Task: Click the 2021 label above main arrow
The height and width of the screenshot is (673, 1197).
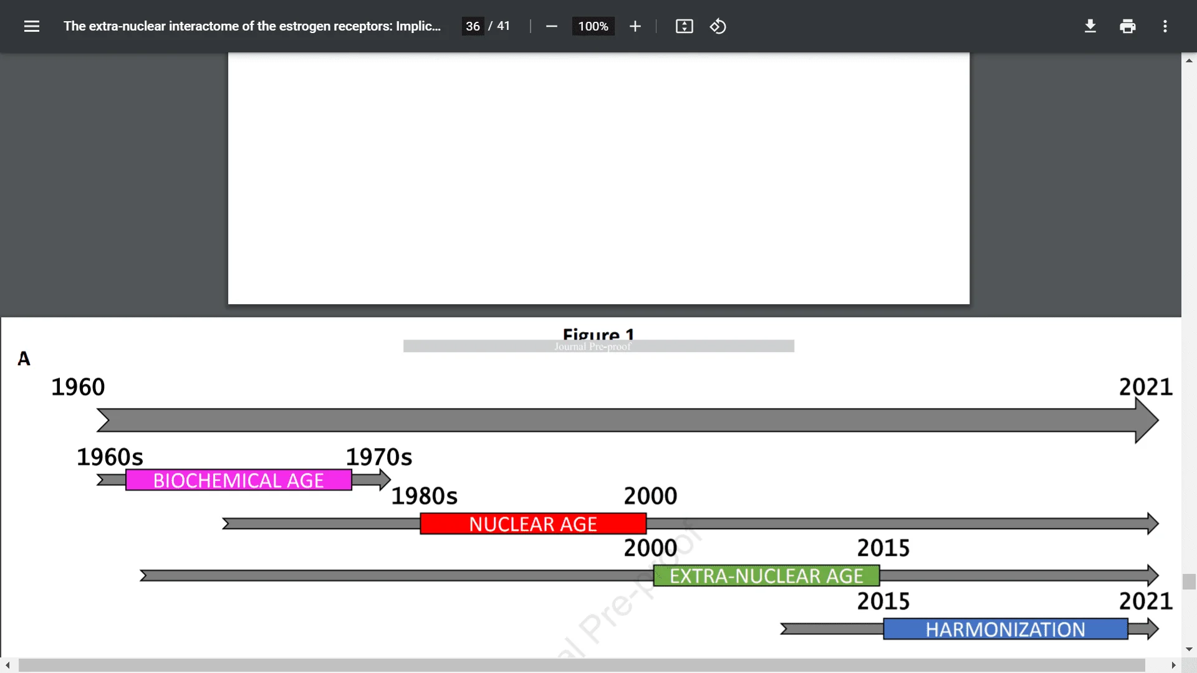Action: coord(1146,387)
